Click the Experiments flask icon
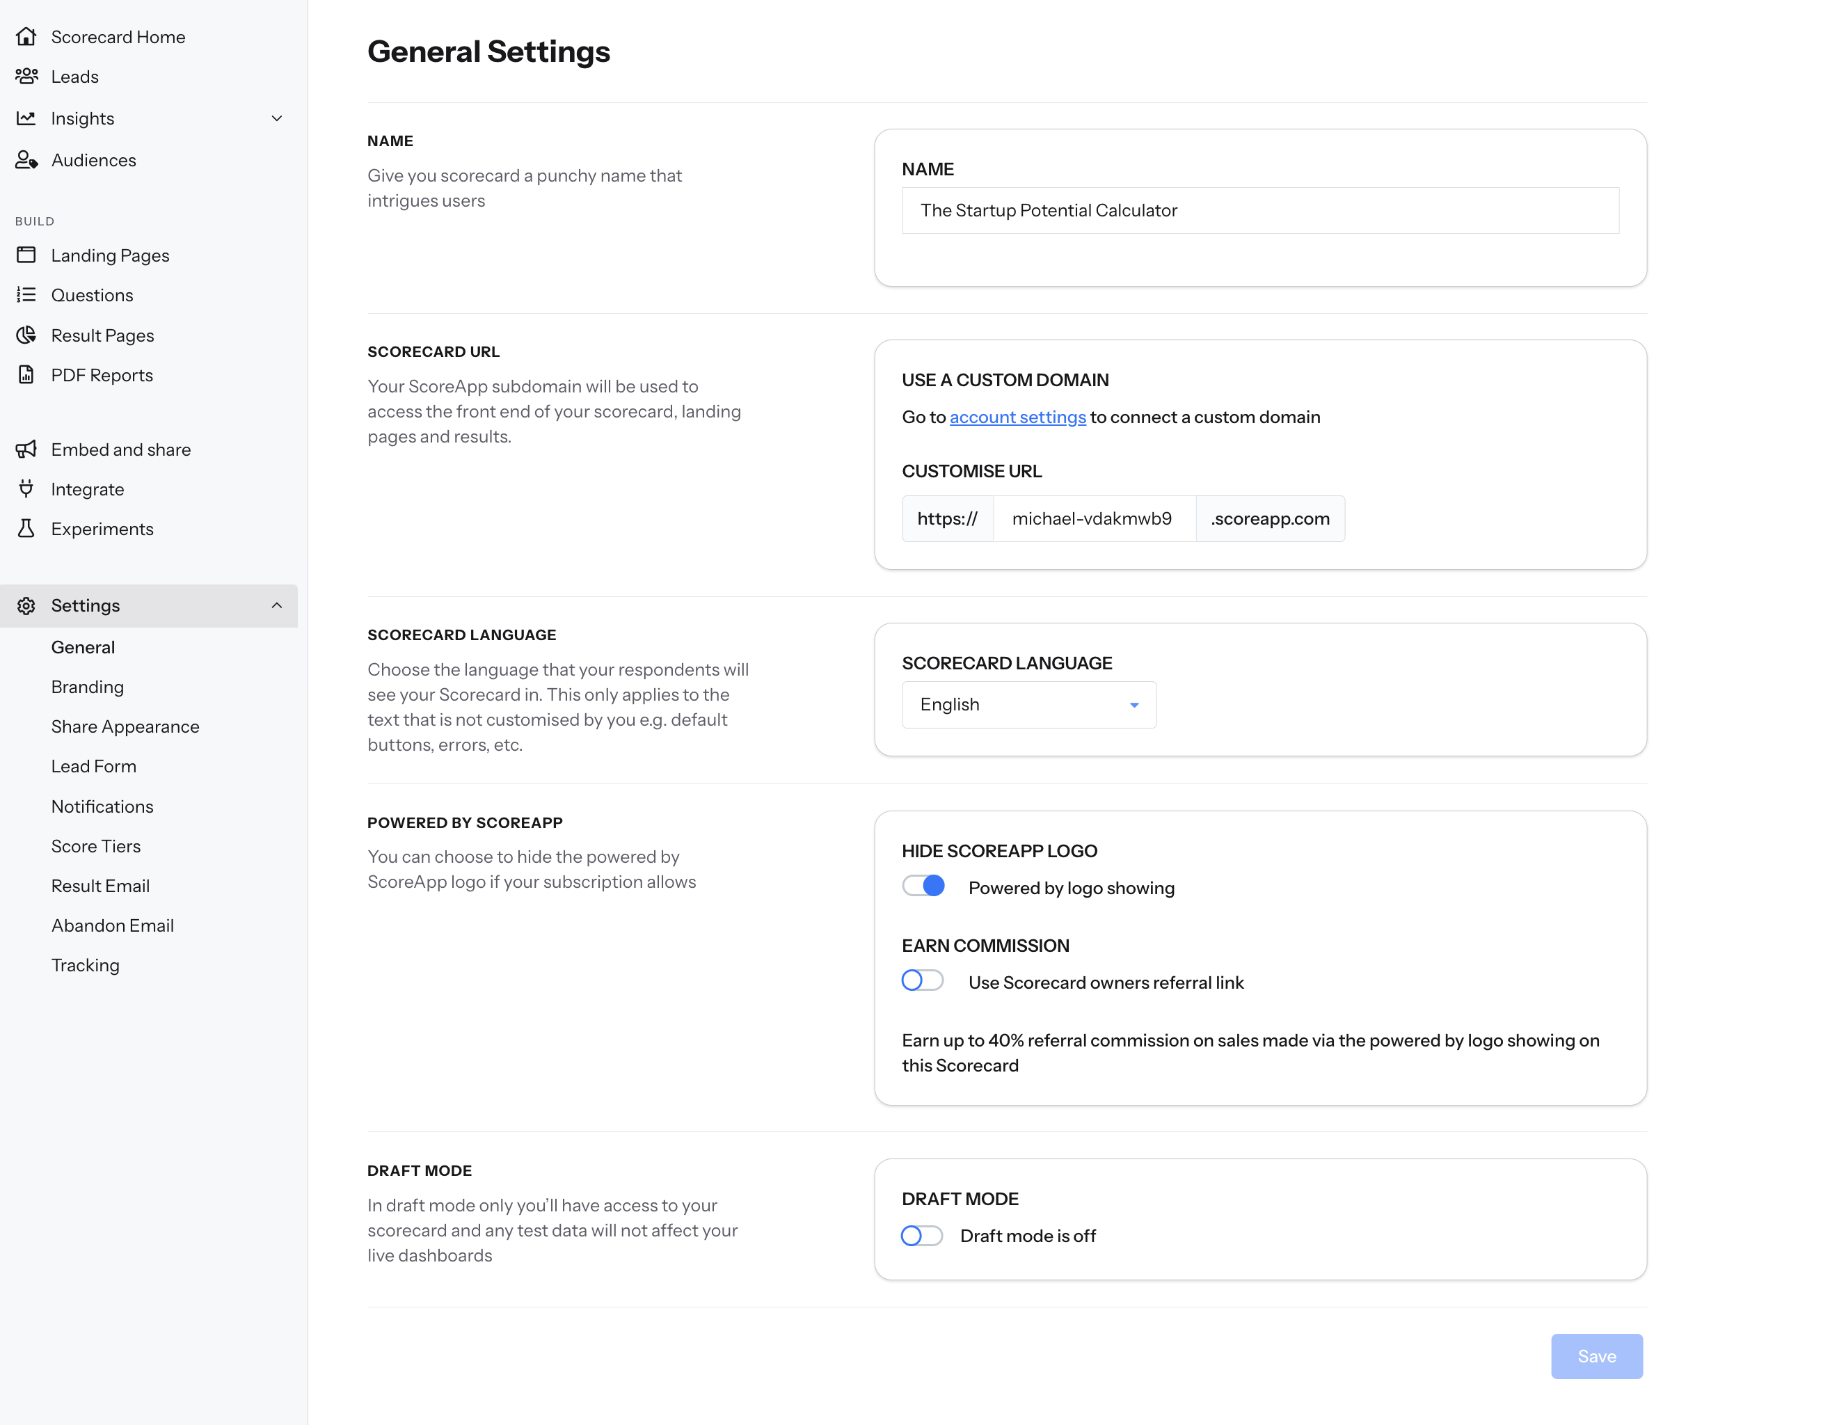This screenshot has width=1830, height=1425. pos(26,529)
